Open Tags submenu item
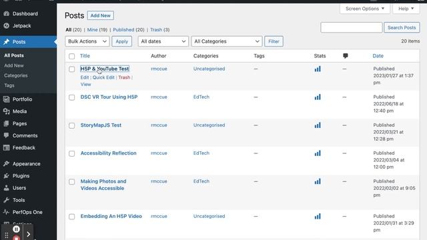 [x=9, y=85]
